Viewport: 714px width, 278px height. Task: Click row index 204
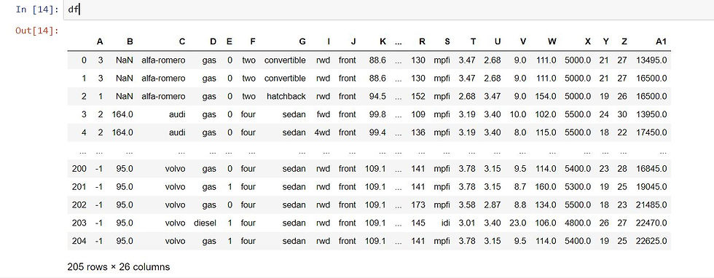tap(79, 241)
